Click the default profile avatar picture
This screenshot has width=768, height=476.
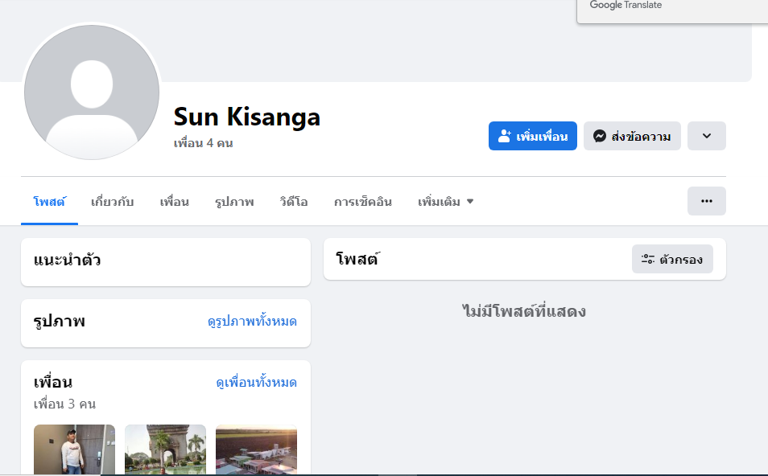pos(92,92)
